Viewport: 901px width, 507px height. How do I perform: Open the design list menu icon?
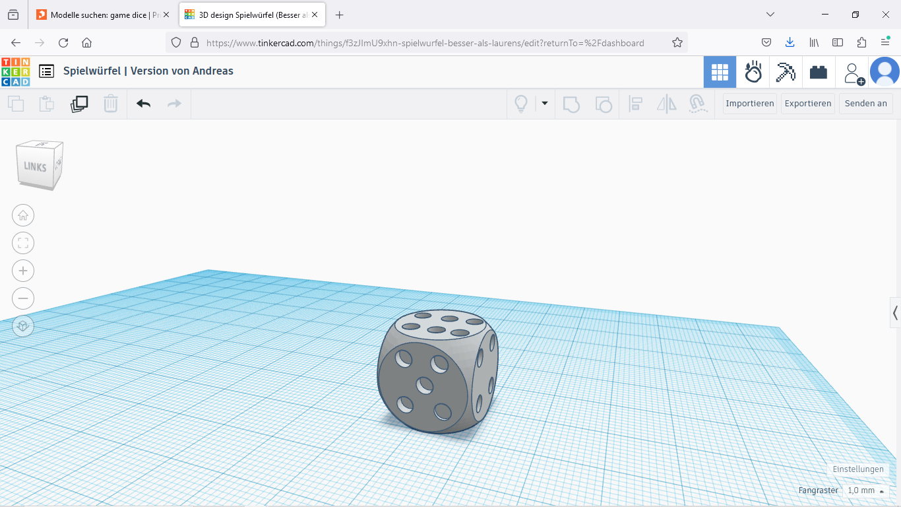[46, 71]
